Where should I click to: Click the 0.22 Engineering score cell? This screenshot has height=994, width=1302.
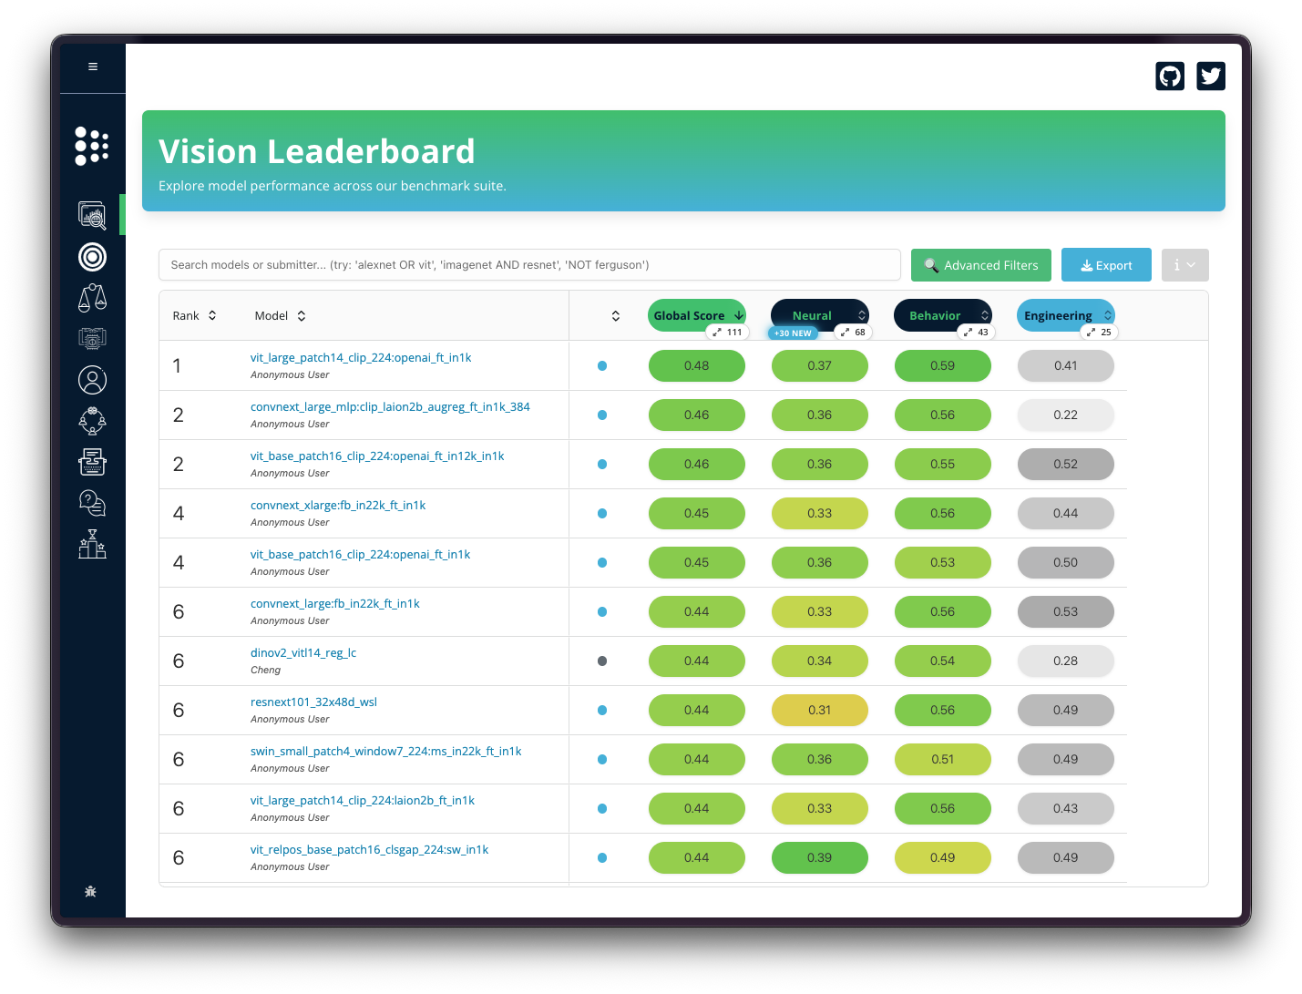coord(1066,415)
